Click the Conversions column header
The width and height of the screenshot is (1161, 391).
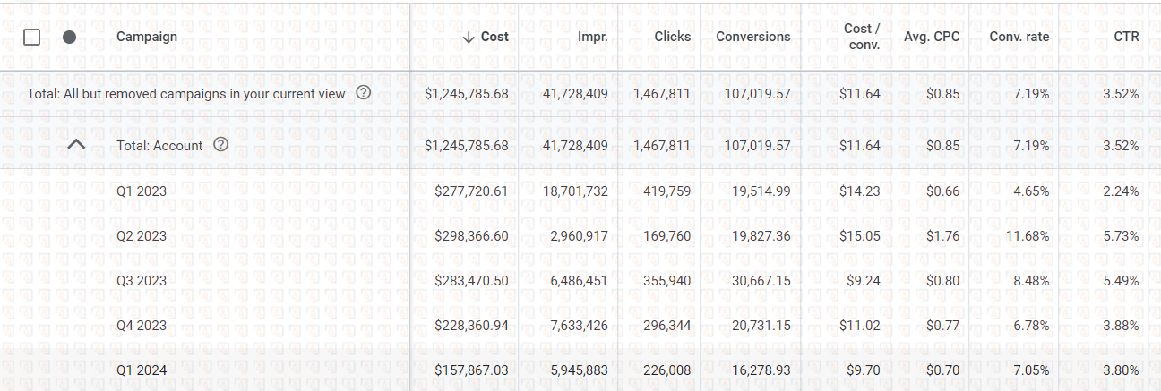tap(752, 37)
